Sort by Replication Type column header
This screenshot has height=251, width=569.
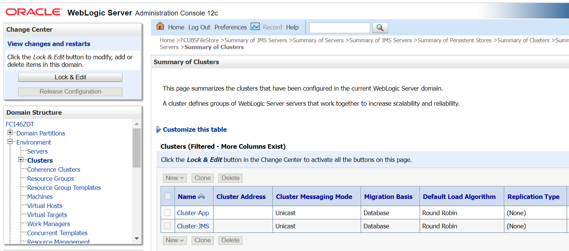tap(533, 197)
